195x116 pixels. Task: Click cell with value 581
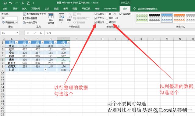(x=25, y=56)
